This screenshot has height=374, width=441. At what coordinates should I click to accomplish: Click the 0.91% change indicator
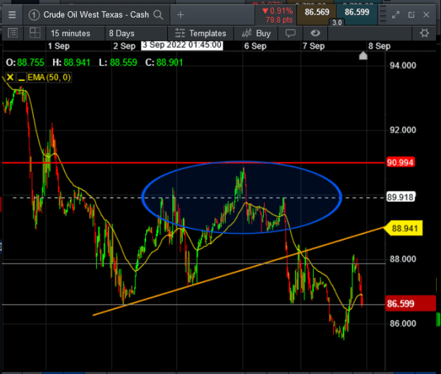(x=278, y=11)
